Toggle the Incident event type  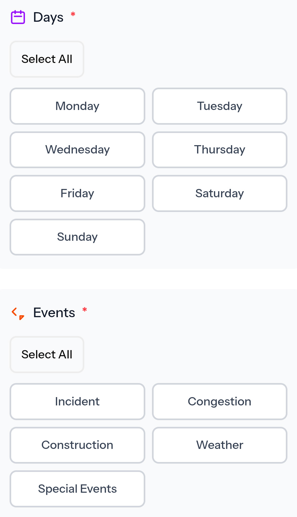coord(77,402)
